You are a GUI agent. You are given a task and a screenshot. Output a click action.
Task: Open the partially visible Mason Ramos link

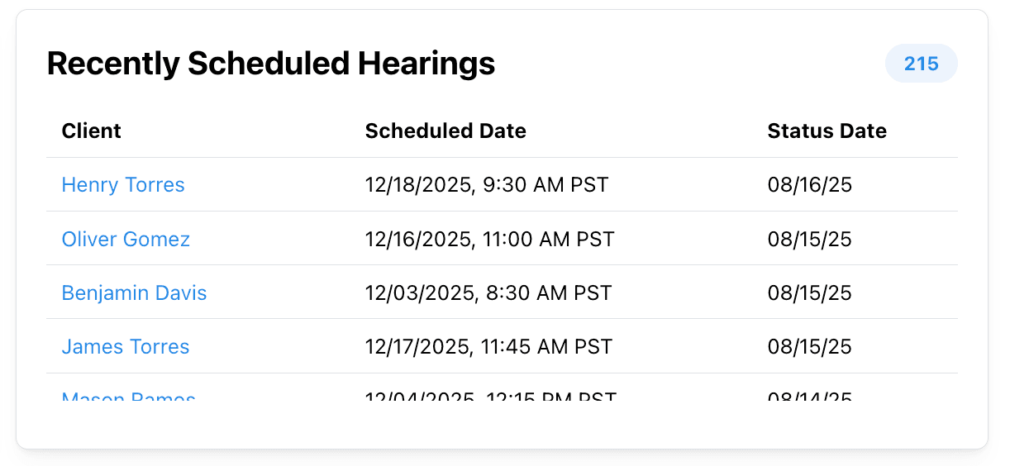coord(128,397)
